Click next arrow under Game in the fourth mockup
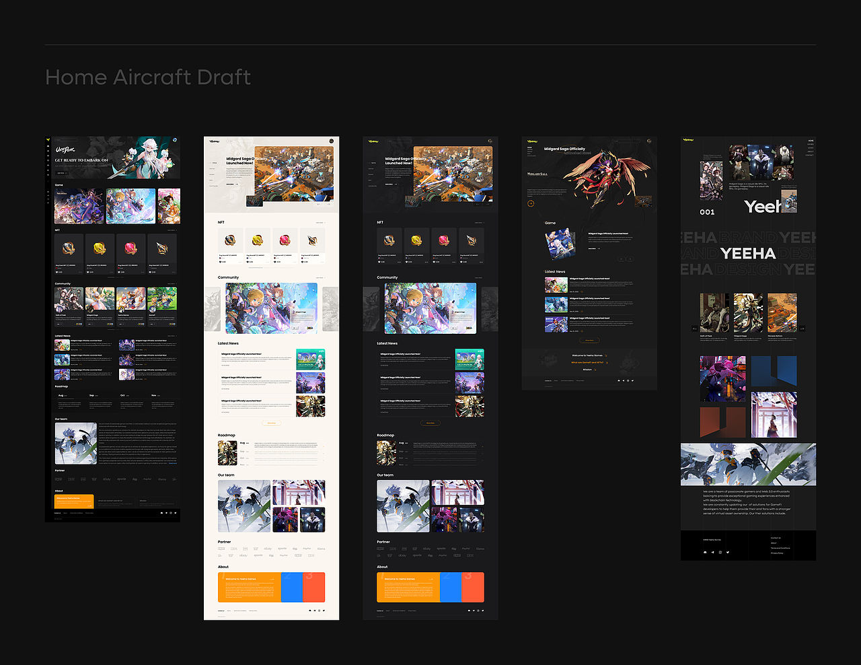The image size is (861, 665). [x=630, y=259]
